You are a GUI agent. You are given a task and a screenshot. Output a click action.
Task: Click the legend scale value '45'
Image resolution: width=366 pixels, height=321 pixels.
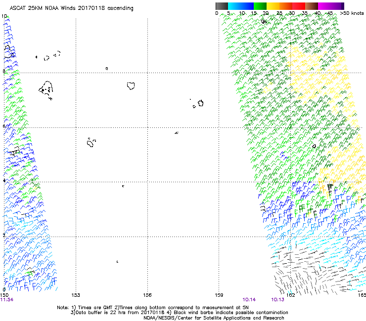330,13
